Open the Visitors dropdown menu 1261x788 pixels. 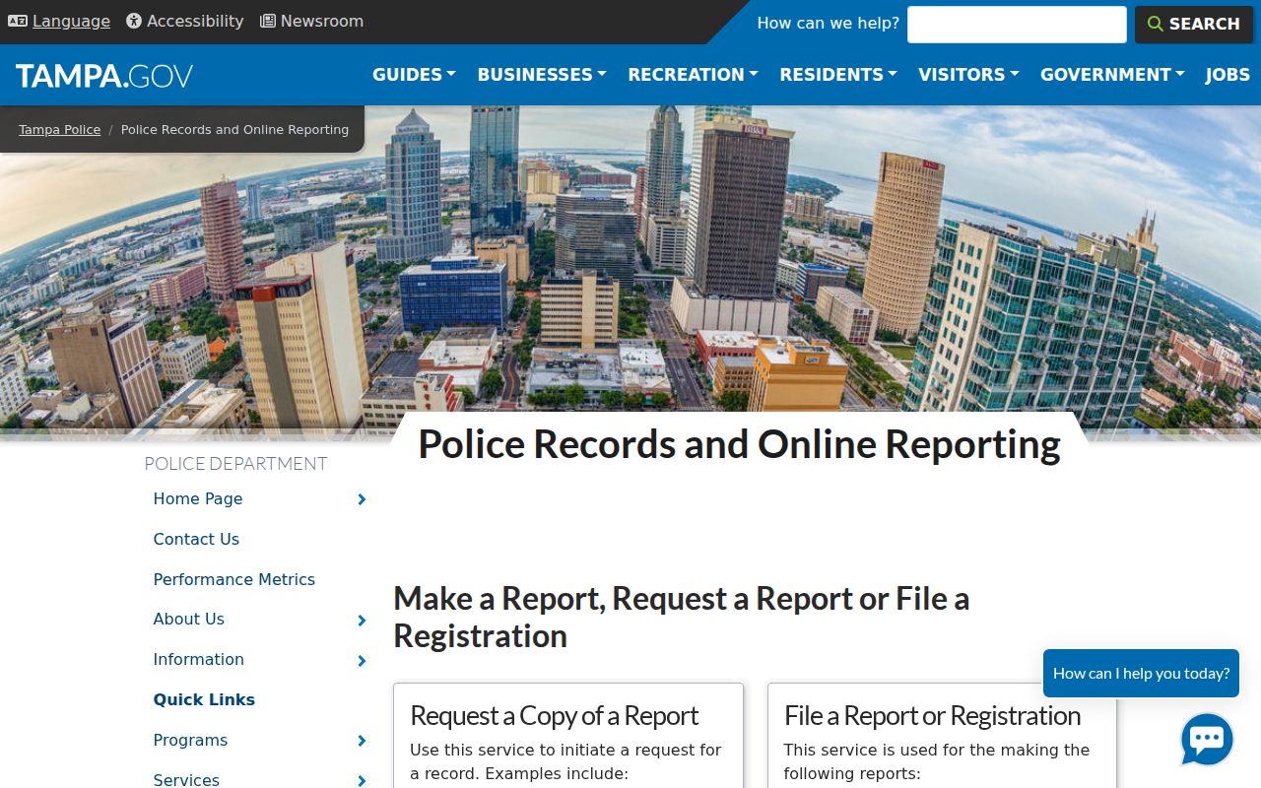(x=968, y=74)
